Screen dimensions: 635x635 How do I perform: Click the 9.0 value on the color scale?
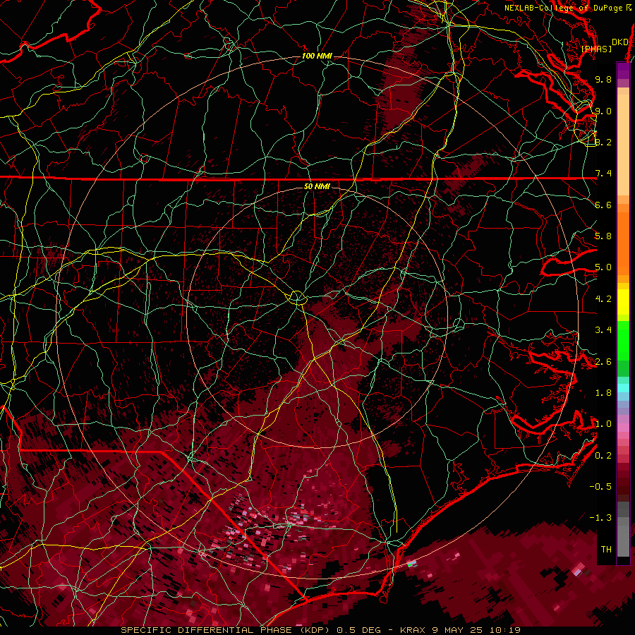pos(603,111)
